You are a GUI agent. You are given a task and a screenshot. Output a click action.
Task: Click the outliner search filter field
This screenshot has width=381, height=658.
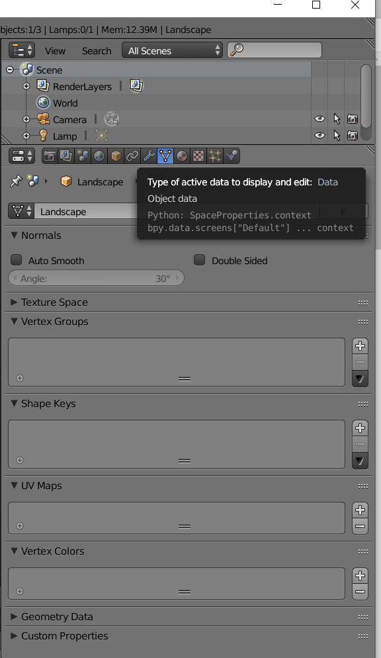275,50
